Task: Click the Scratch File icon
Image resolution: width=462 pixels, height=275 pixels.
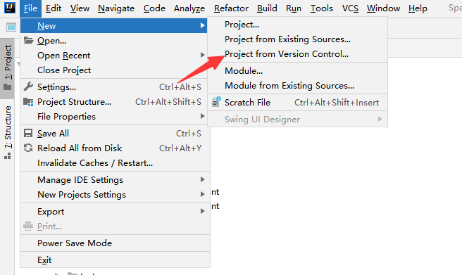Action: click(x=216, y=102)
